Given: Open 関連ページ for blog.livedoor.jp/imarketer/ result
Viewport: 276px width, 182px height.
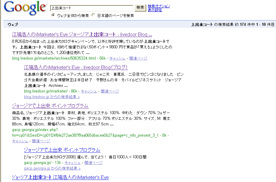Looking at the screenshot, I should (x=110, y=91).
